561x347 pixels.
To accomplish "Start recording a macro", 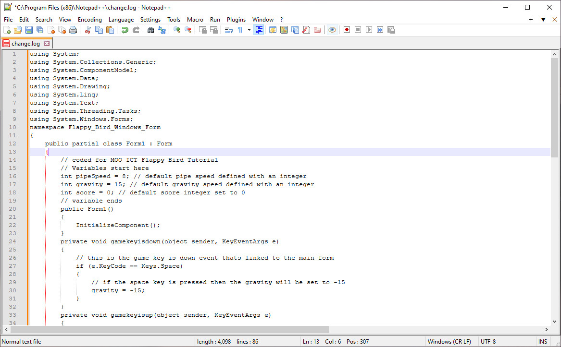I will 346,29.
